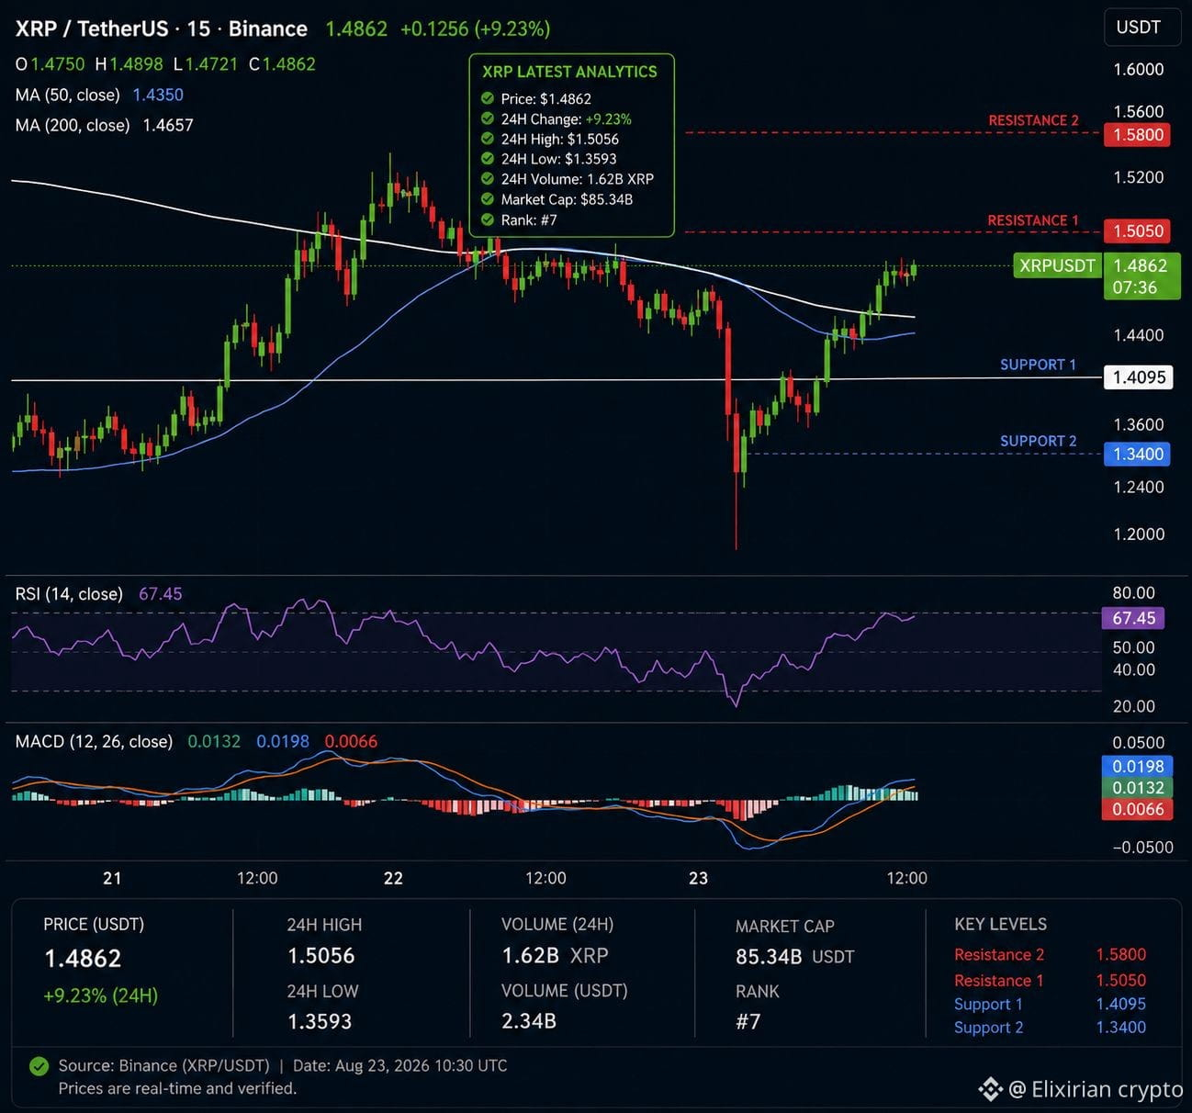1192x1113 pixels.
Task: Click the low value L1.4721
Action: pos(206,64)
